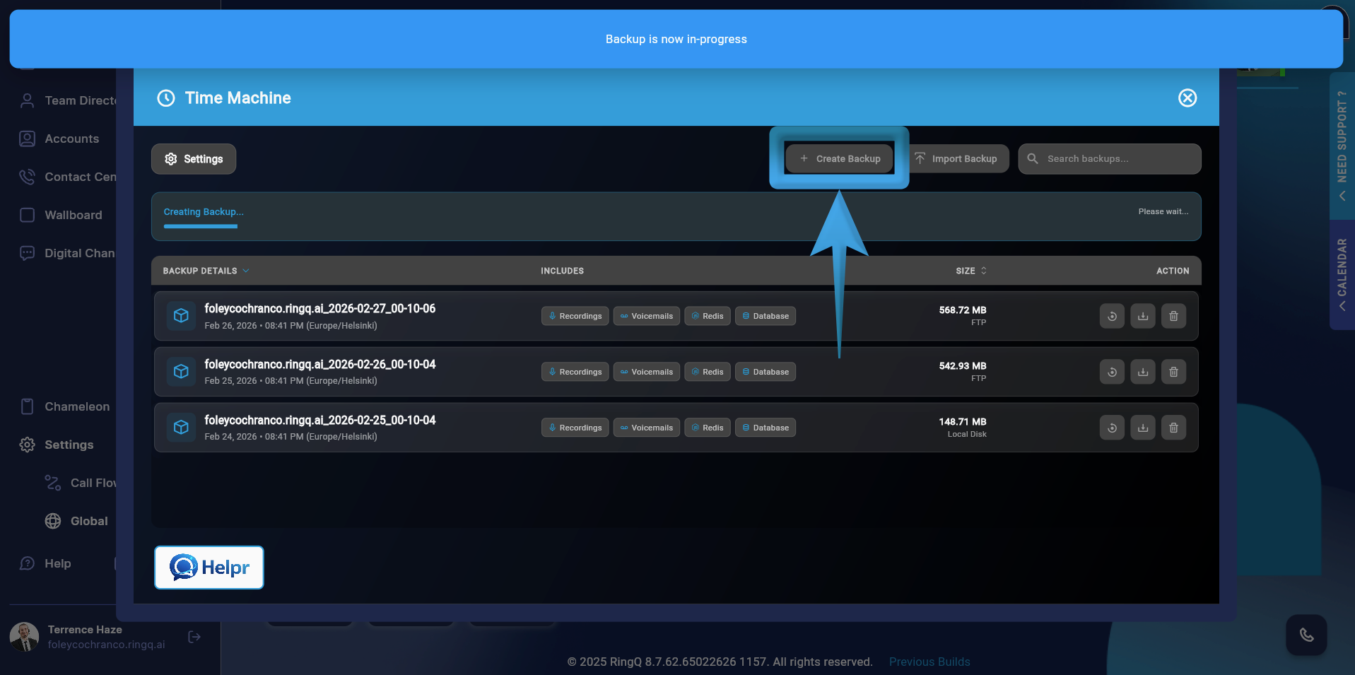Open the Previous Builds link
The image size is (1355, 675).
pos(929,662)
